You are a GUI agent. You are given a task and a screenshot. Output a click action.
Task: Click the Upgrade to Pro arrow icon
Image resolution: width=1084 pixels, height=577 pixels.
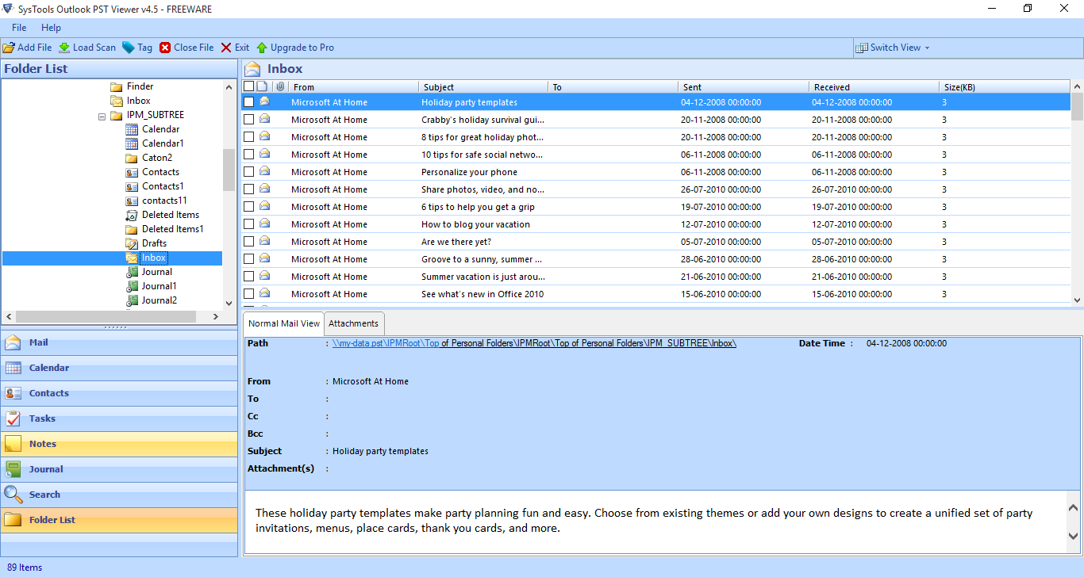click(x=262, y=48)
